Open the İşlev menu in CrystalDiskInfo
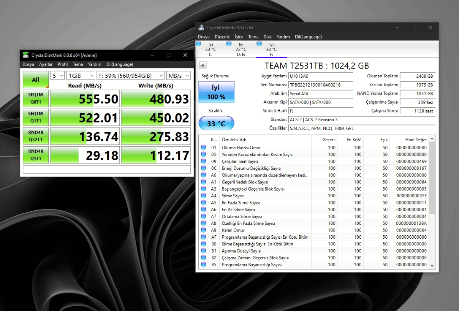The image size is (459, 311). (239, 37)
